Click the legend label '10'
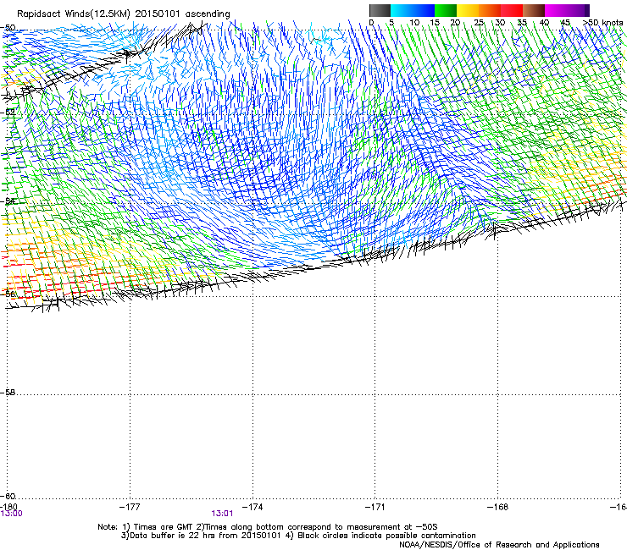The height and width of the screenshot is (550, 627). pos(414,23)
